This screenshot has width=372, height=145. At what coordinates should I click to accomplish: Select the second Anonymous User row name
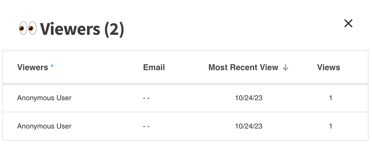point(44,126)
